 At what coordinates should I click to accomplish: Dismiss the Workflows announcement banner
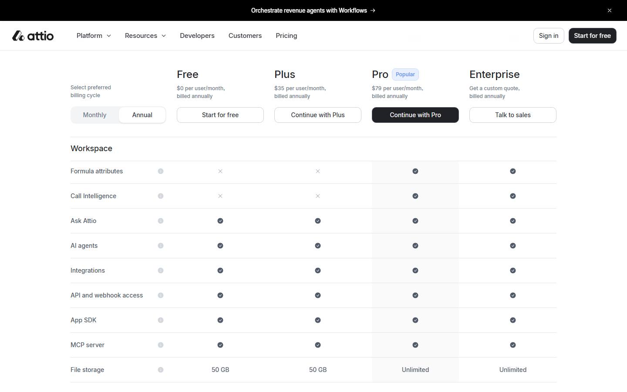(x=610, y=10)
